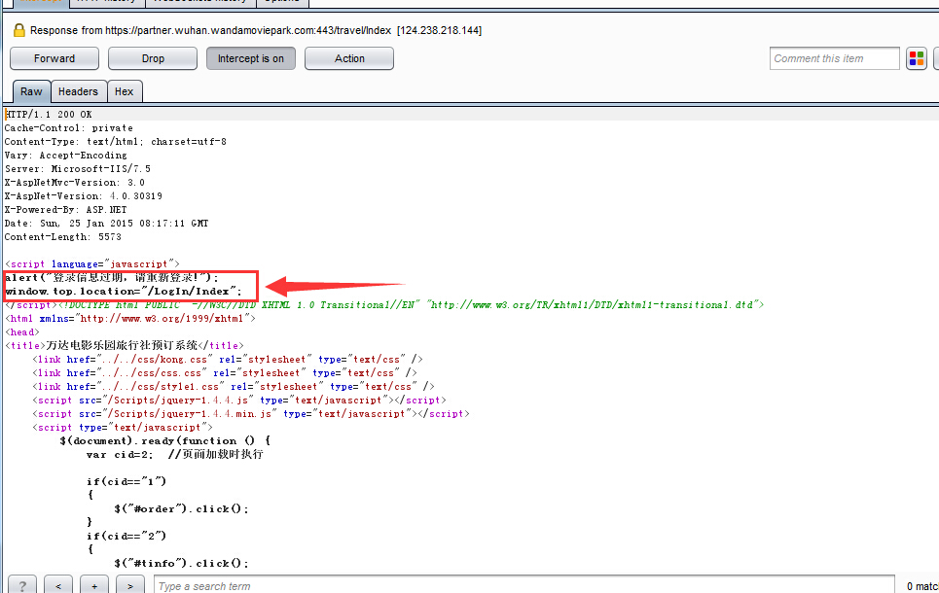The height and width of the screenshot is (593, 939).
Task: Click the Cache-Control: private header
Action: coord(69,128)
